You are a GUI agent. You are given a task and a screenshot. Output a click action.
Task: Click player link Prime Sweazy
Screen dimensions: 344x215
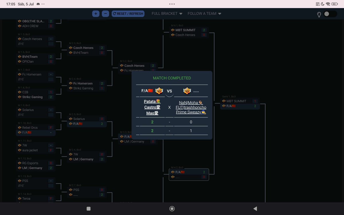tap(191, 112)
